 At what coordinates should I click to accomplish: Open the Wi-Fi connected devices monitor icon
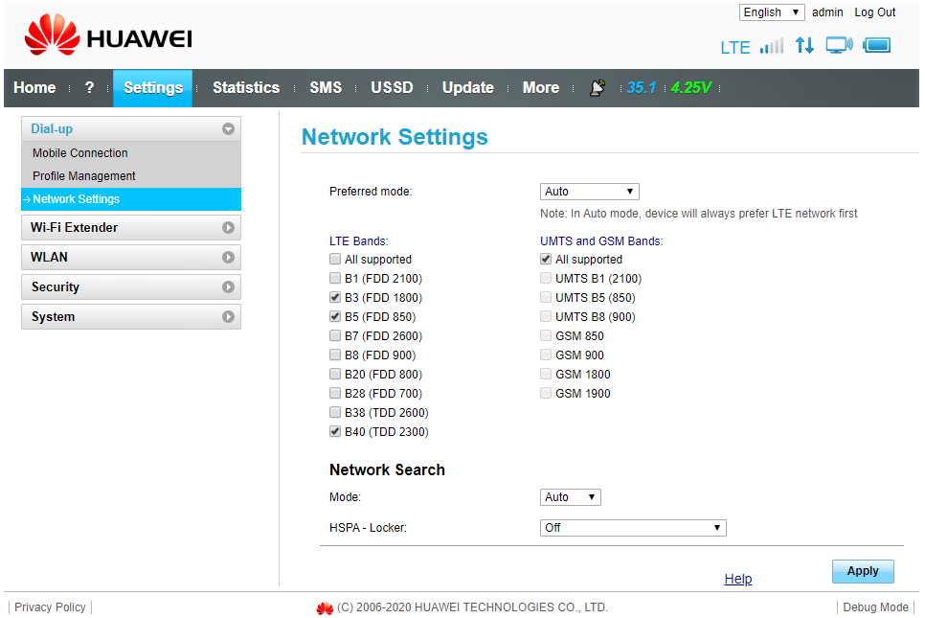pyautogui.click(x=839, y=45)
